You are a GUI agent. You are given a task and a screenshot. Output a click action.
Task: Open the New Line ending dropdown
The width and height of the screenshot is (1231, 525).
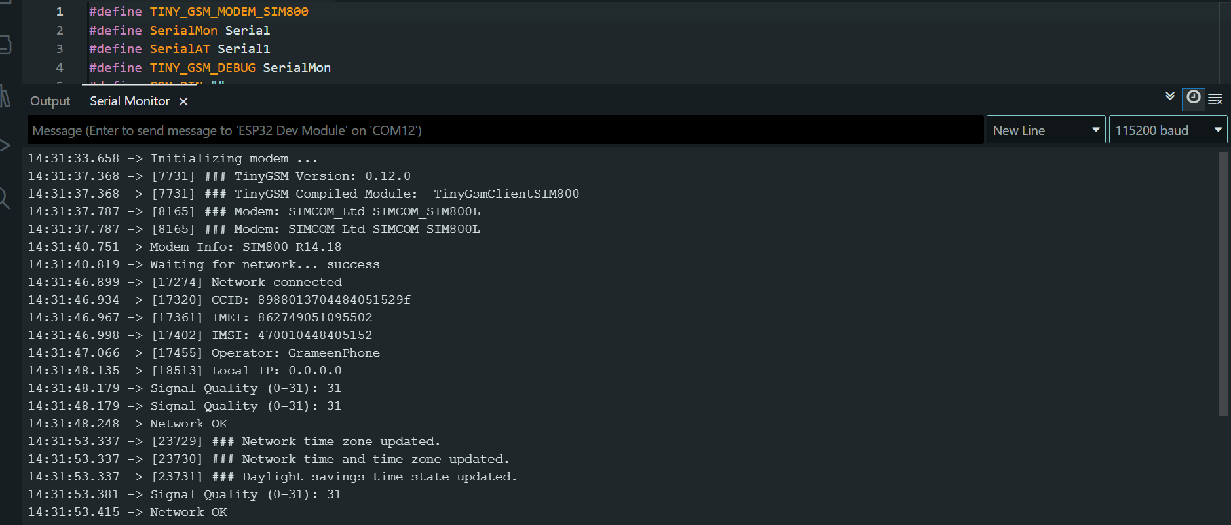[x=1046, y=130]
